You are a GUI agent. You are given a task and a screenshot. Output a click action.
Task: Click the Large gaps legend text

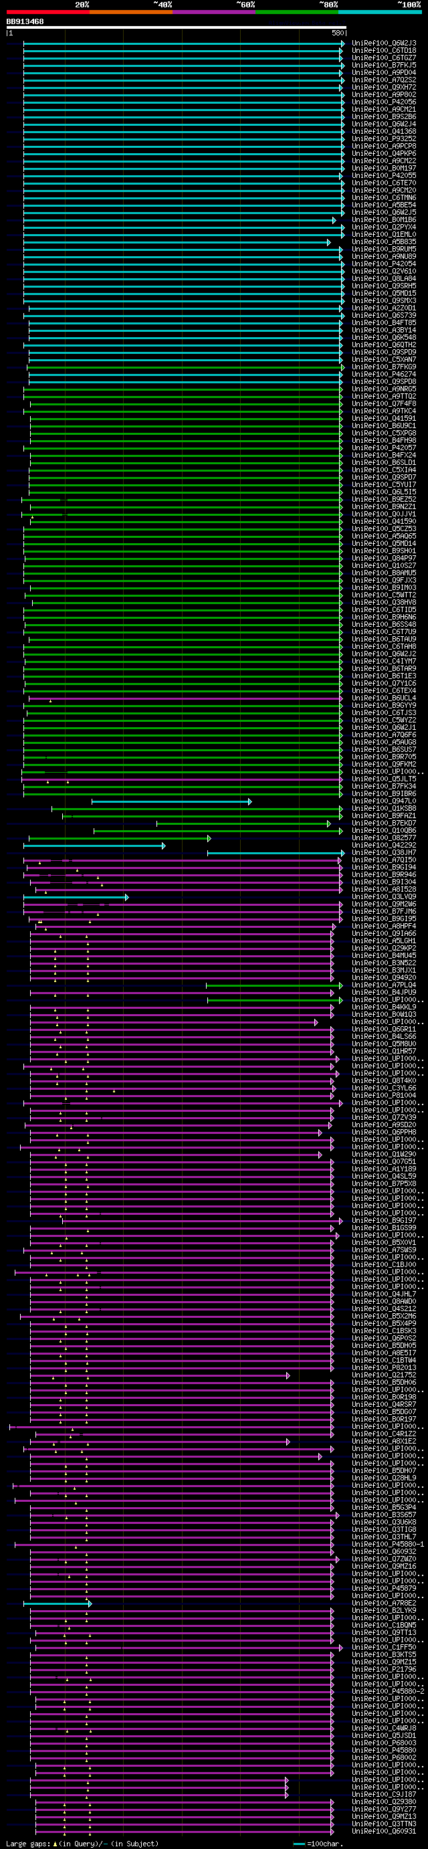pos(81,1844)
